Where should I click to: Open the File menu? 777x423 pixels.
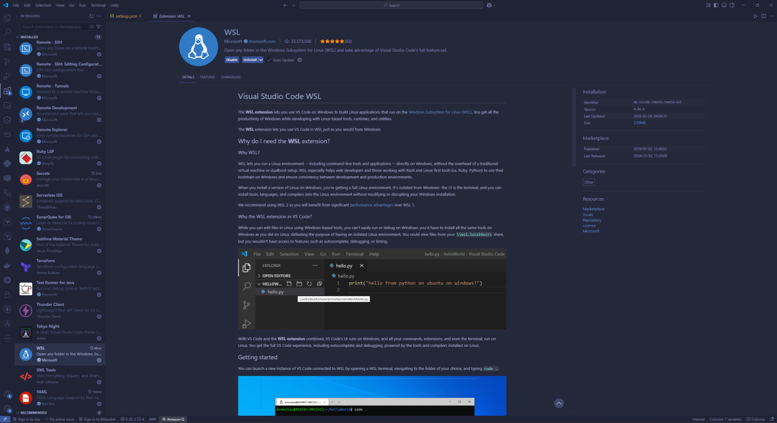pyautogui.click(x=16, y=5)
